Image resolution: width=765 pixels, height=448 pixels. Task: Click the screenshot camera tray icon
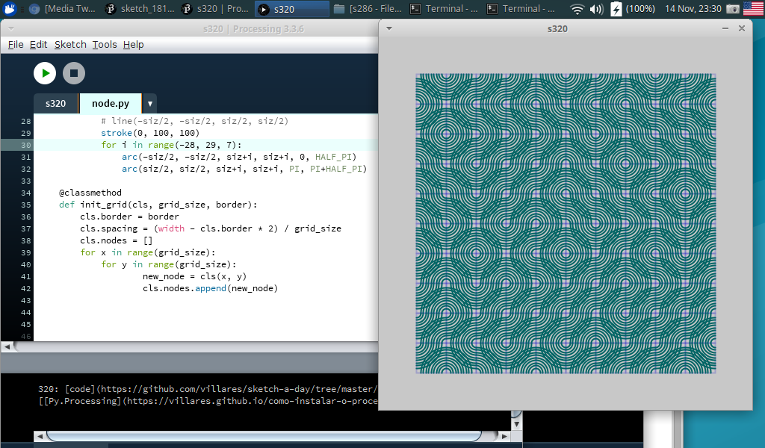pos(733,9)
